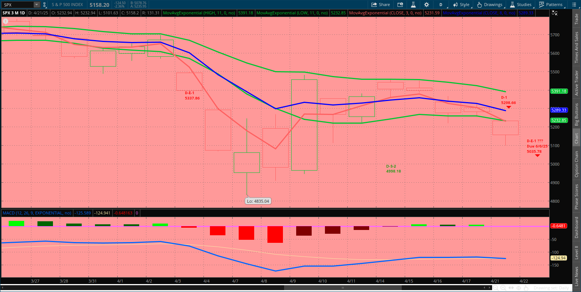Click the red down-triangle marker below 5298.66
Image resolution: width=581 pixels, height=292 pixels.
[x=509, y=107]
